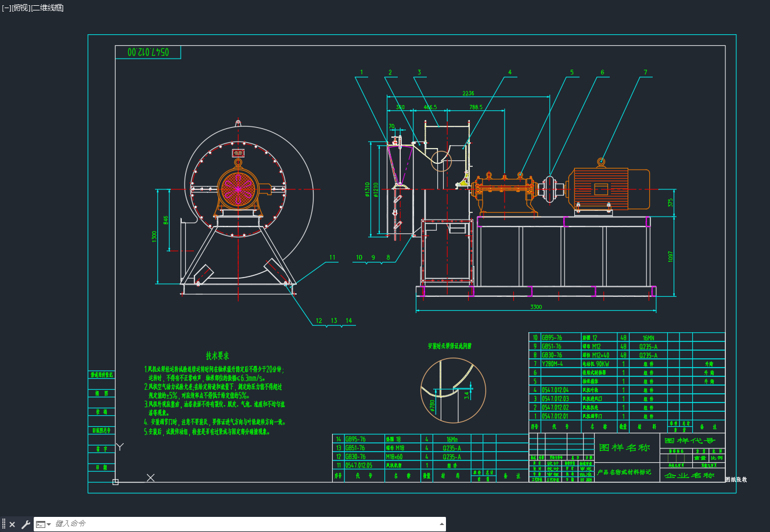The height and width of the screenshot is (532, 770).
Task: Close the command line with its X icon
Action: point(12,524)
